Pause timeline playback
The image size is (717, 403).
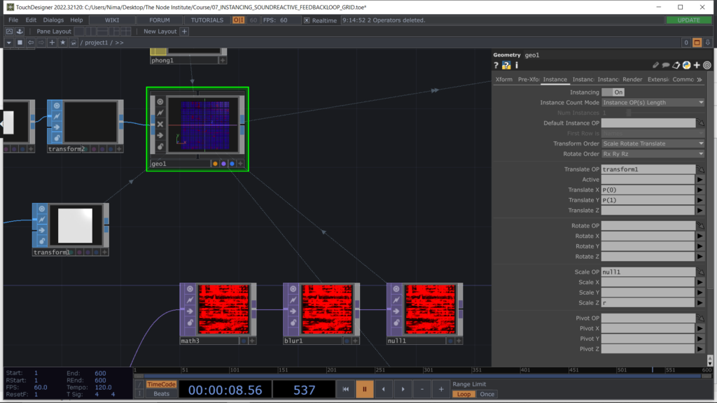(x=364, y=389)
